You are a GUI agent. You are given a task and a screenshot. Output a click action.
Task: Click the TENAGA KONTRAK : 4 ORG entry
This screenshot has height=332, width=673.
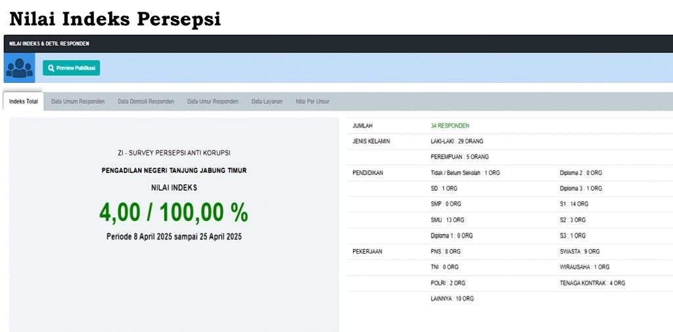[592, 283]
